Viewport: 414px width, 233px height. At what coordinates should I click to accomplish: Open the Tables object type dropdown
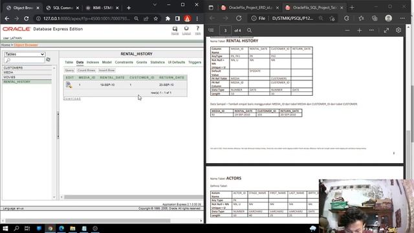tap(25, 54)
